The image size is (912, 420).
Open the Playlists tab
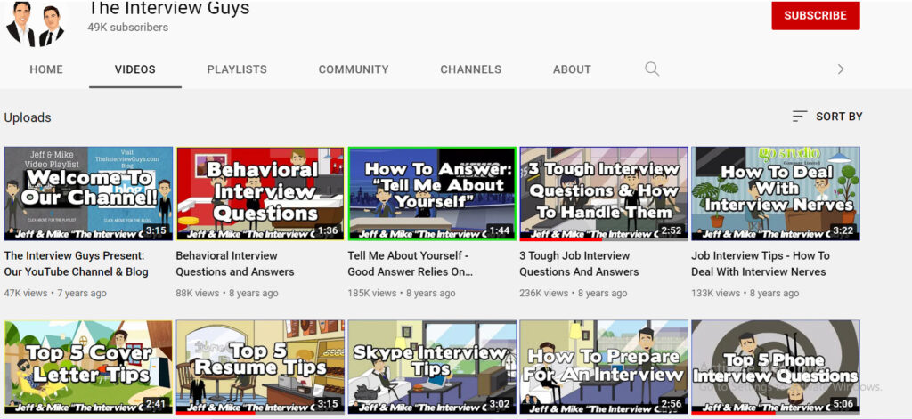[x=236, y=69]
